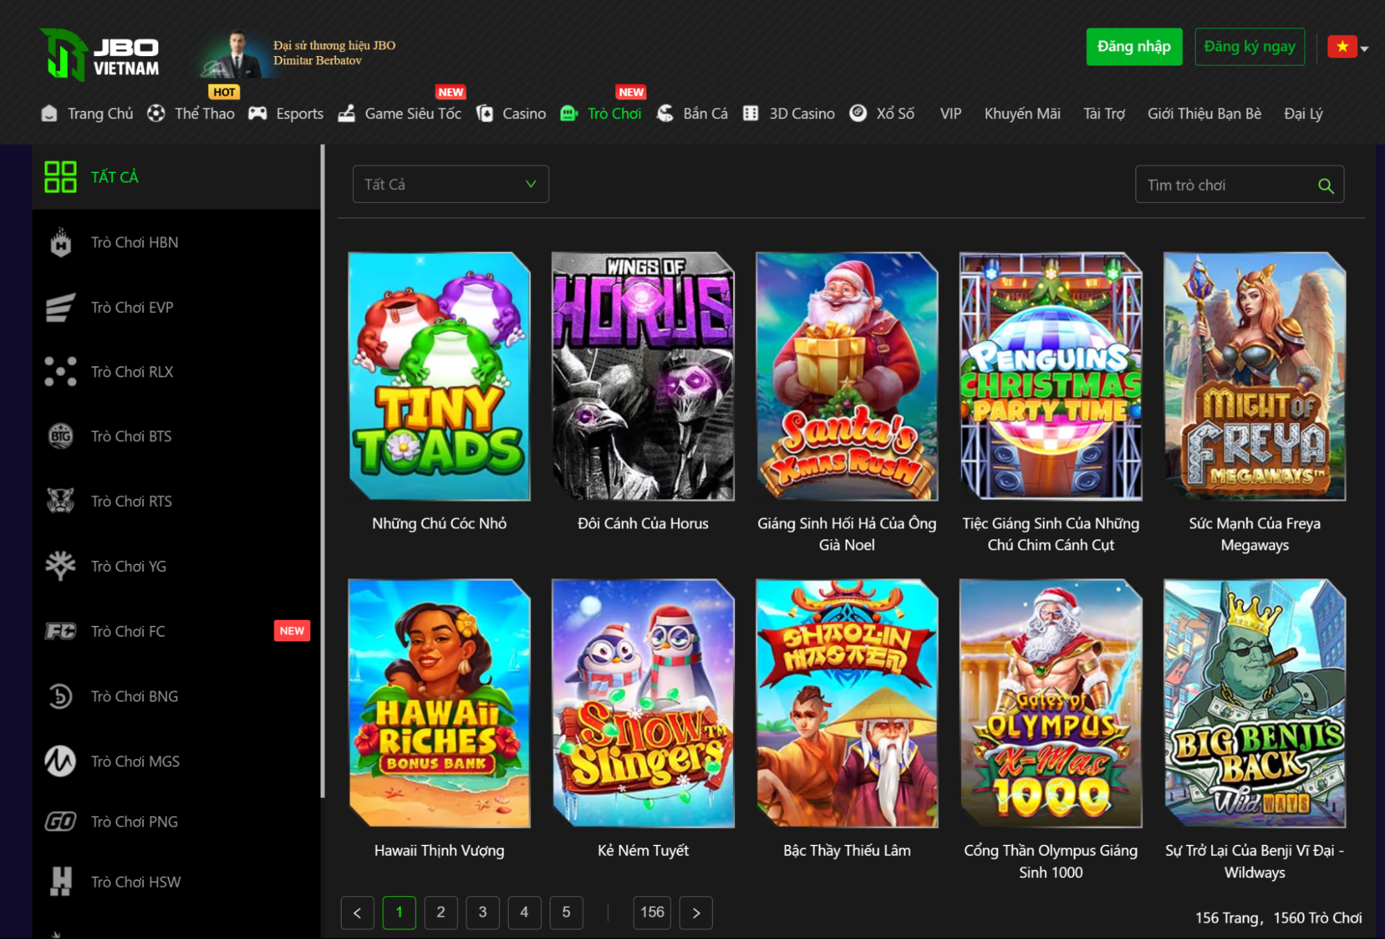Go to pagination page 3
This screenshot has height=939, width=1385.
coord(483,913)
